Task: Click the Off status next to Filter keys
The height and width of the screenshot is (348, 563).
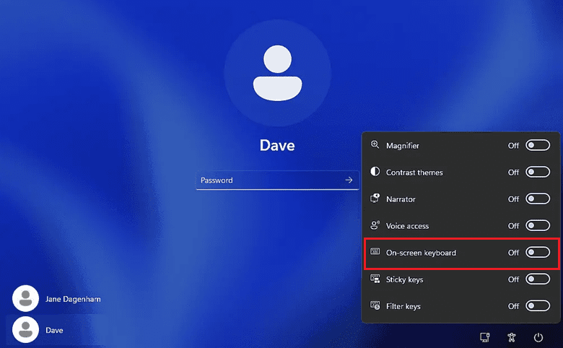Action: point(513,306)
